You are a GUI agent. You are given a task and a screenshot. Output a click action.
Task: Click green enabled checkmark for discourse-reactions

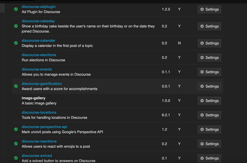pos(16,144)
